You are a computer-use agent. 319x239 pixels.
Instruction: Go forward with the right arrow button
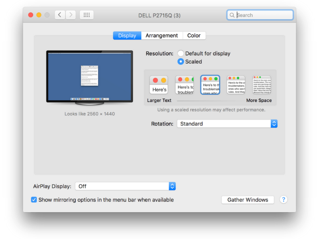(x=71, y=15)
